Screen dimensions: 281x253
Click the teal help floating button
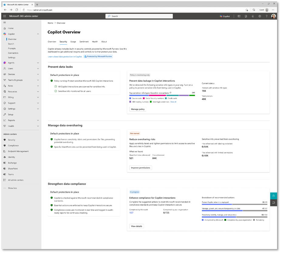(274, 196)
